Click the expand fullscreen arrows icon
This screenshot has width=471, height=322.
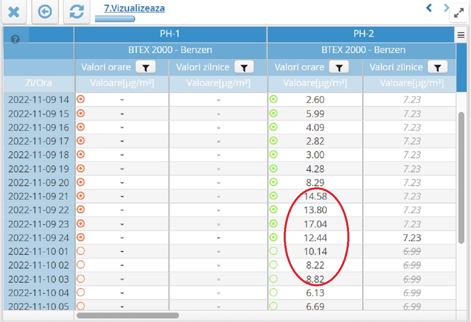pyautogui.click(x=458, y=13)
